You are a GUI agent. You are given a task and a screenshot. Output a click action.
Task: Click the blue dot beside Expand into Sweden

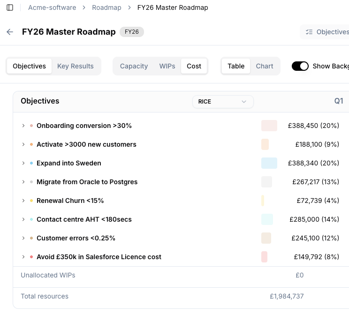coord(31,163)
